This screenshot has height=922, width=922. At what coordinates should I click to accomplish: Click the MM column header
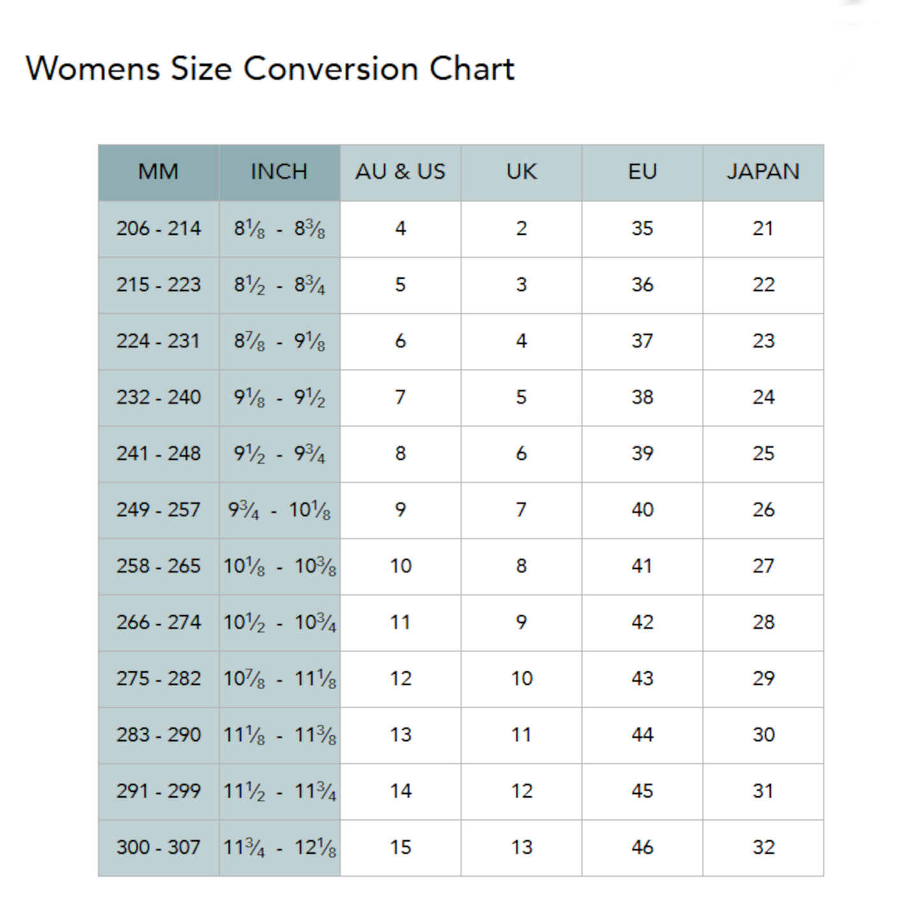click(x=158, y=172)
